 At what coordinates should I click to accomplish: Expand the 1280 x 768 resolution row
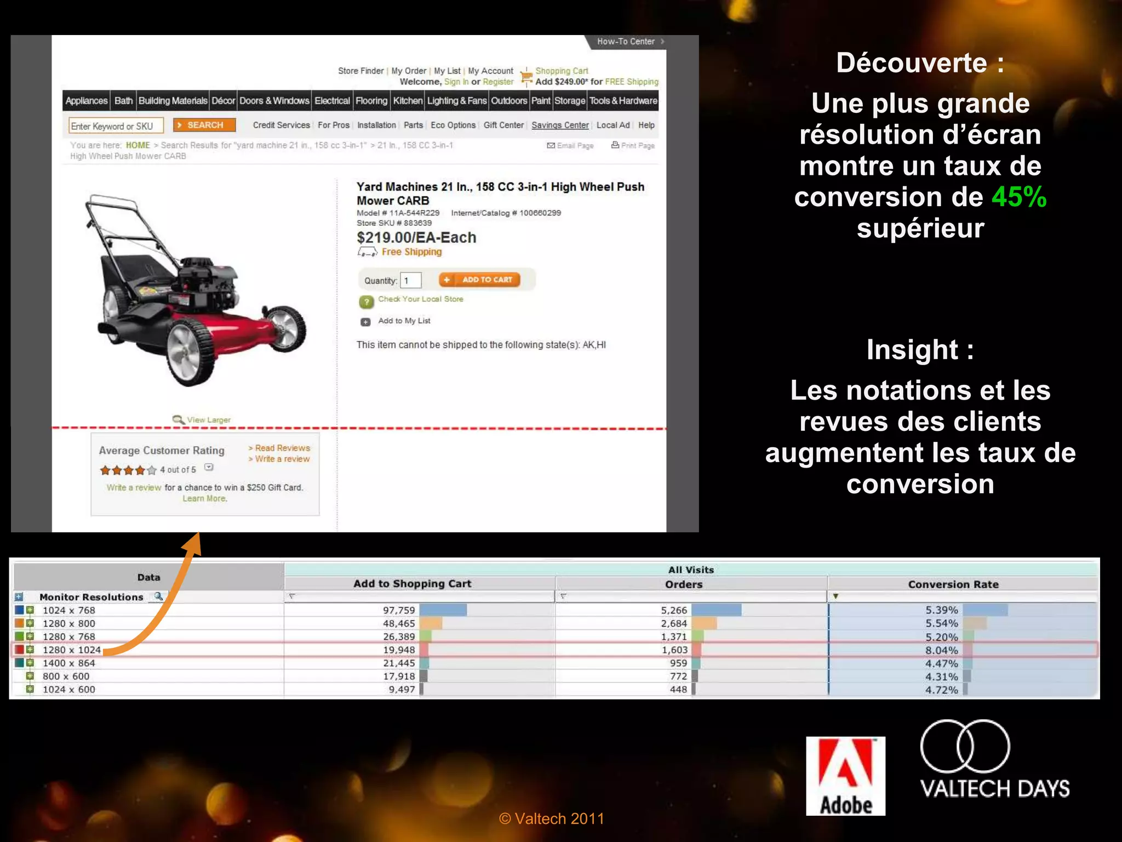coord(30,636)
